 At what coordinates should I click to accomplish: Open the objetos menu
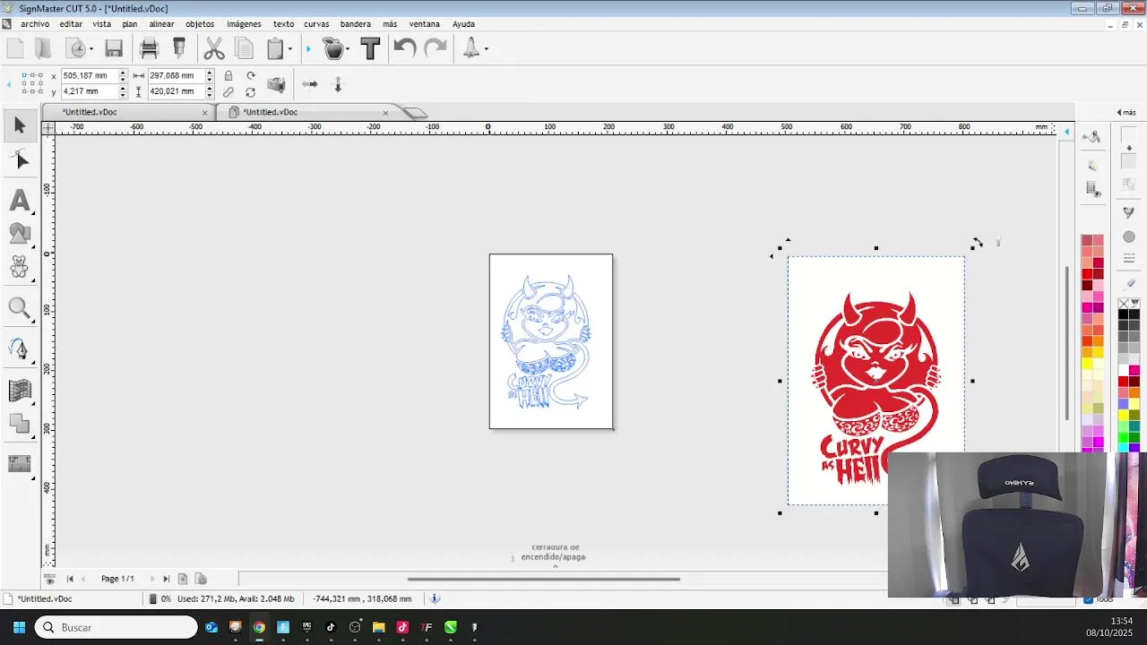pyautogui.click(x=201, y=24)
